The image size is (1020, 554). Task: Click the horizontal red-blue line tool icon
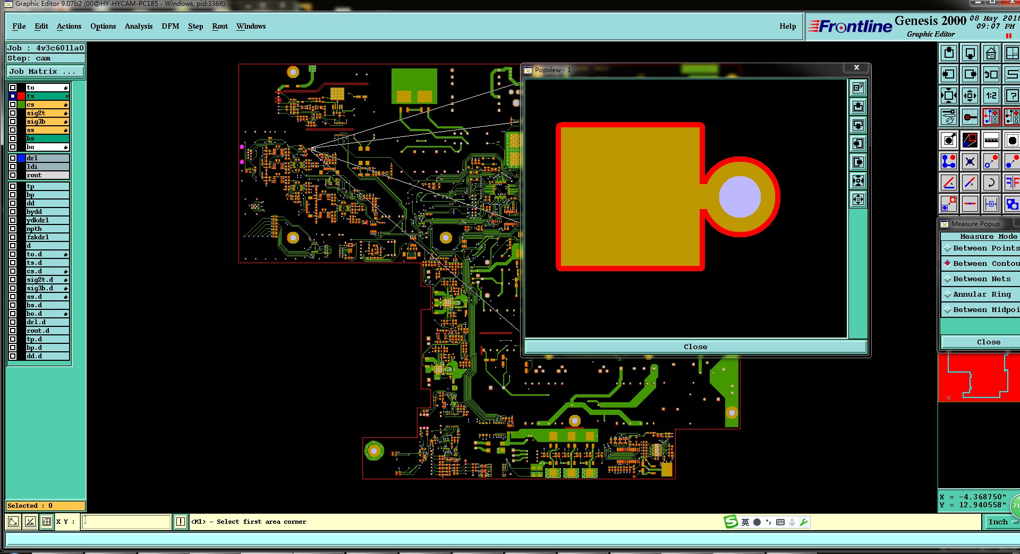point(970,204)
